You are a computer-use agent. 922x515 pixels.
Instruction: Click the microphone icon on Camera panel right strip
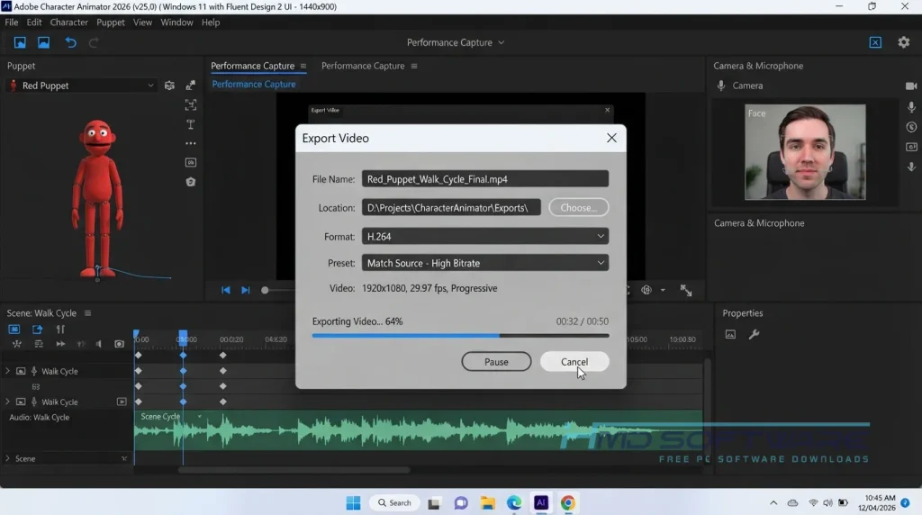911,107
